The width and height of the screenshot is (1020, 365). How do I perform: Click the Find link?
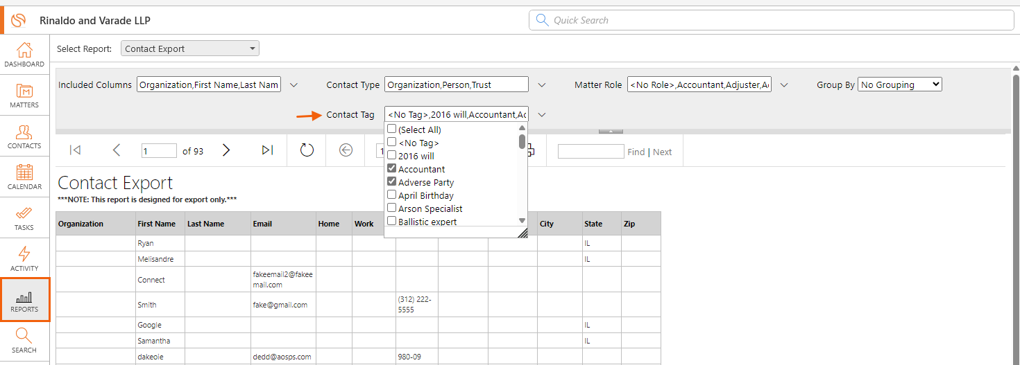pyautogui.click(x=636, y=152)
